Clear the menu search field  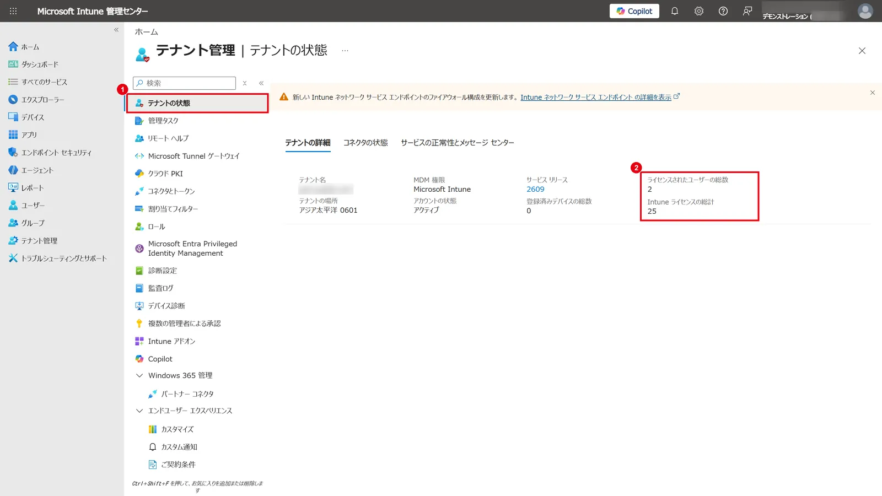coord(245,83)
